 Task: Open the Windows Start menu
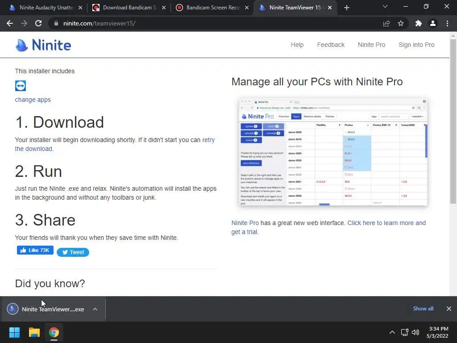14,332
